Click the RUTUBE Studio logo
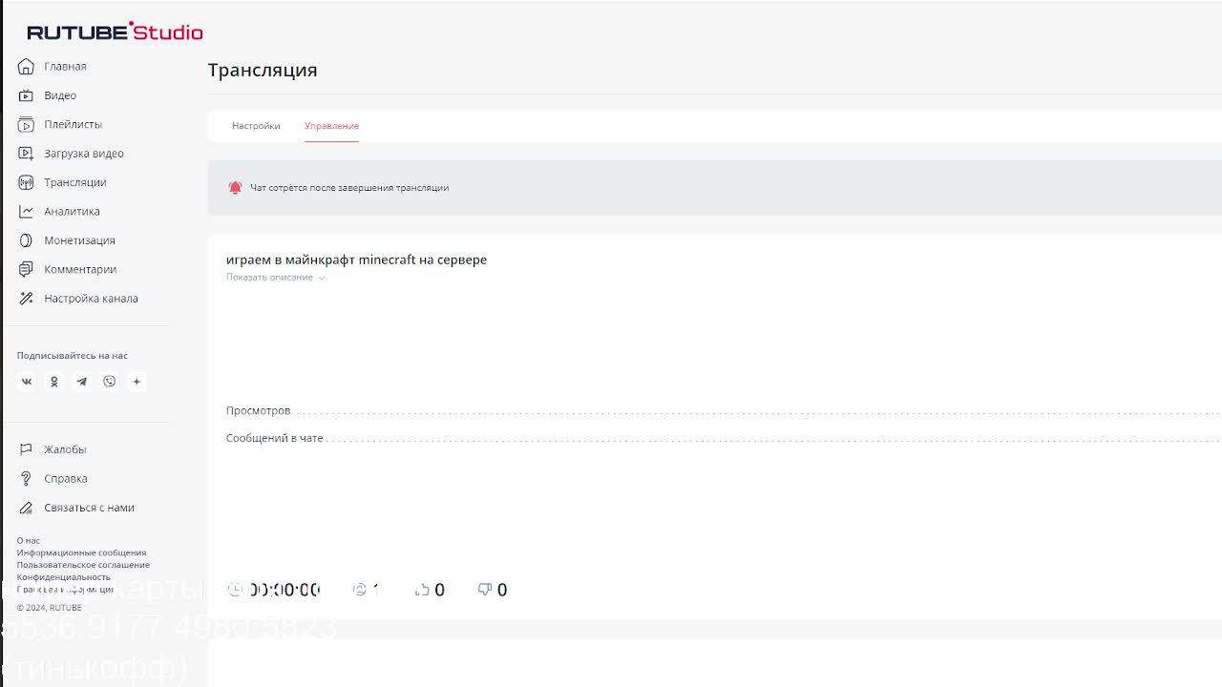 point(115,31)
